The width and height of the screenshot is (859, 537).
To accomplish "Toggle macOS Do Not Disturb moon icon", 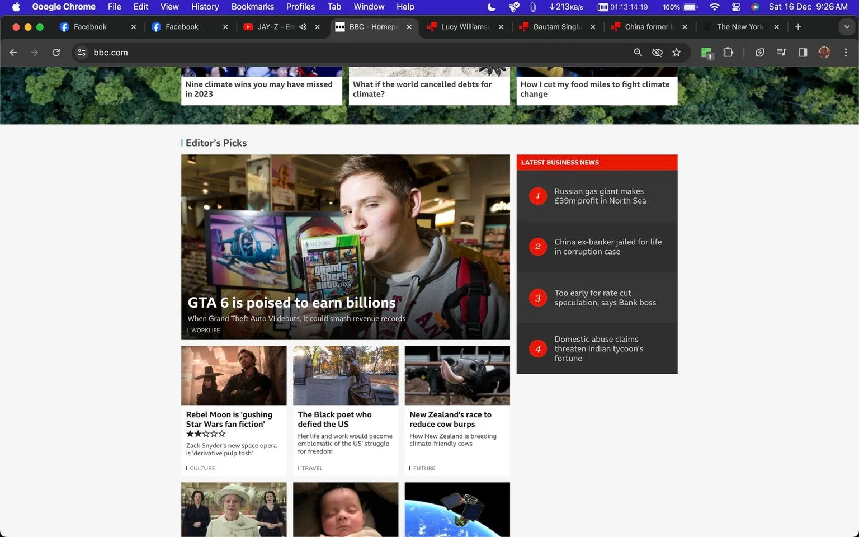I will click(491, 7).
